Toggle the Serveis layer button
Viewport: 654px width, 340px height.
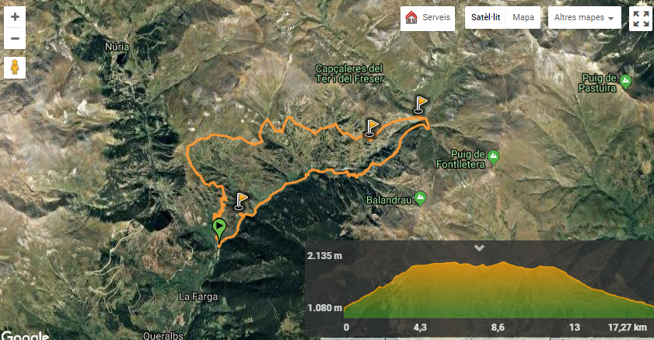point(428,19)
